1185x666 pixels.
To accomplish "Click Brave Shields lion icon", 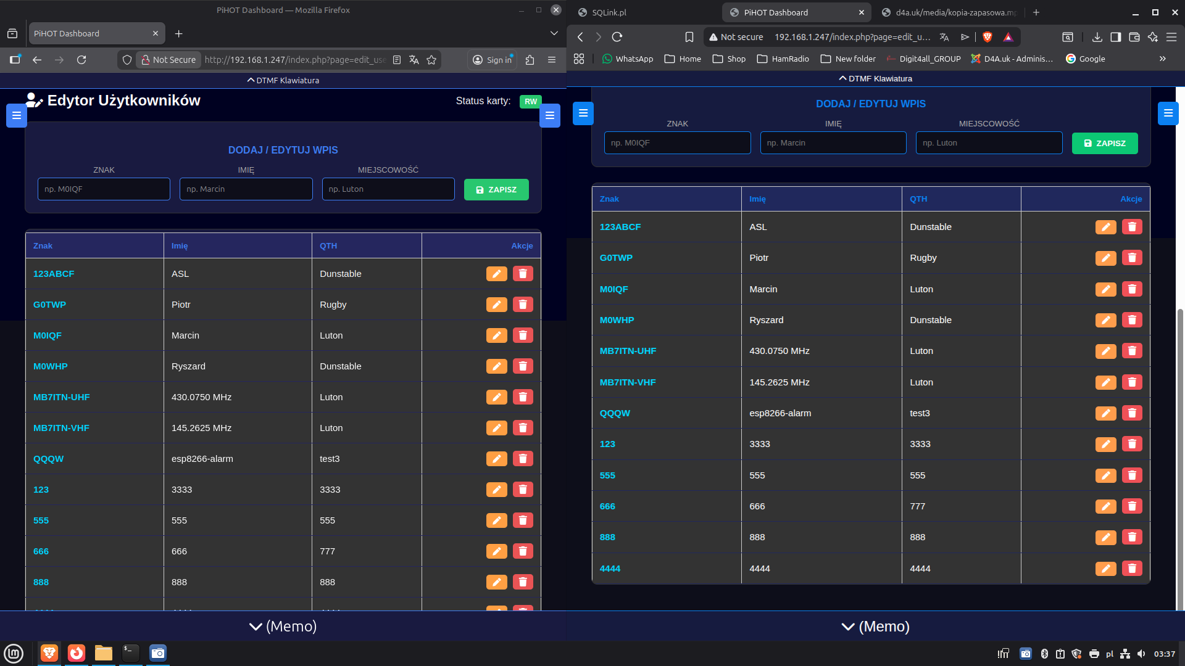I will point(987,37).
